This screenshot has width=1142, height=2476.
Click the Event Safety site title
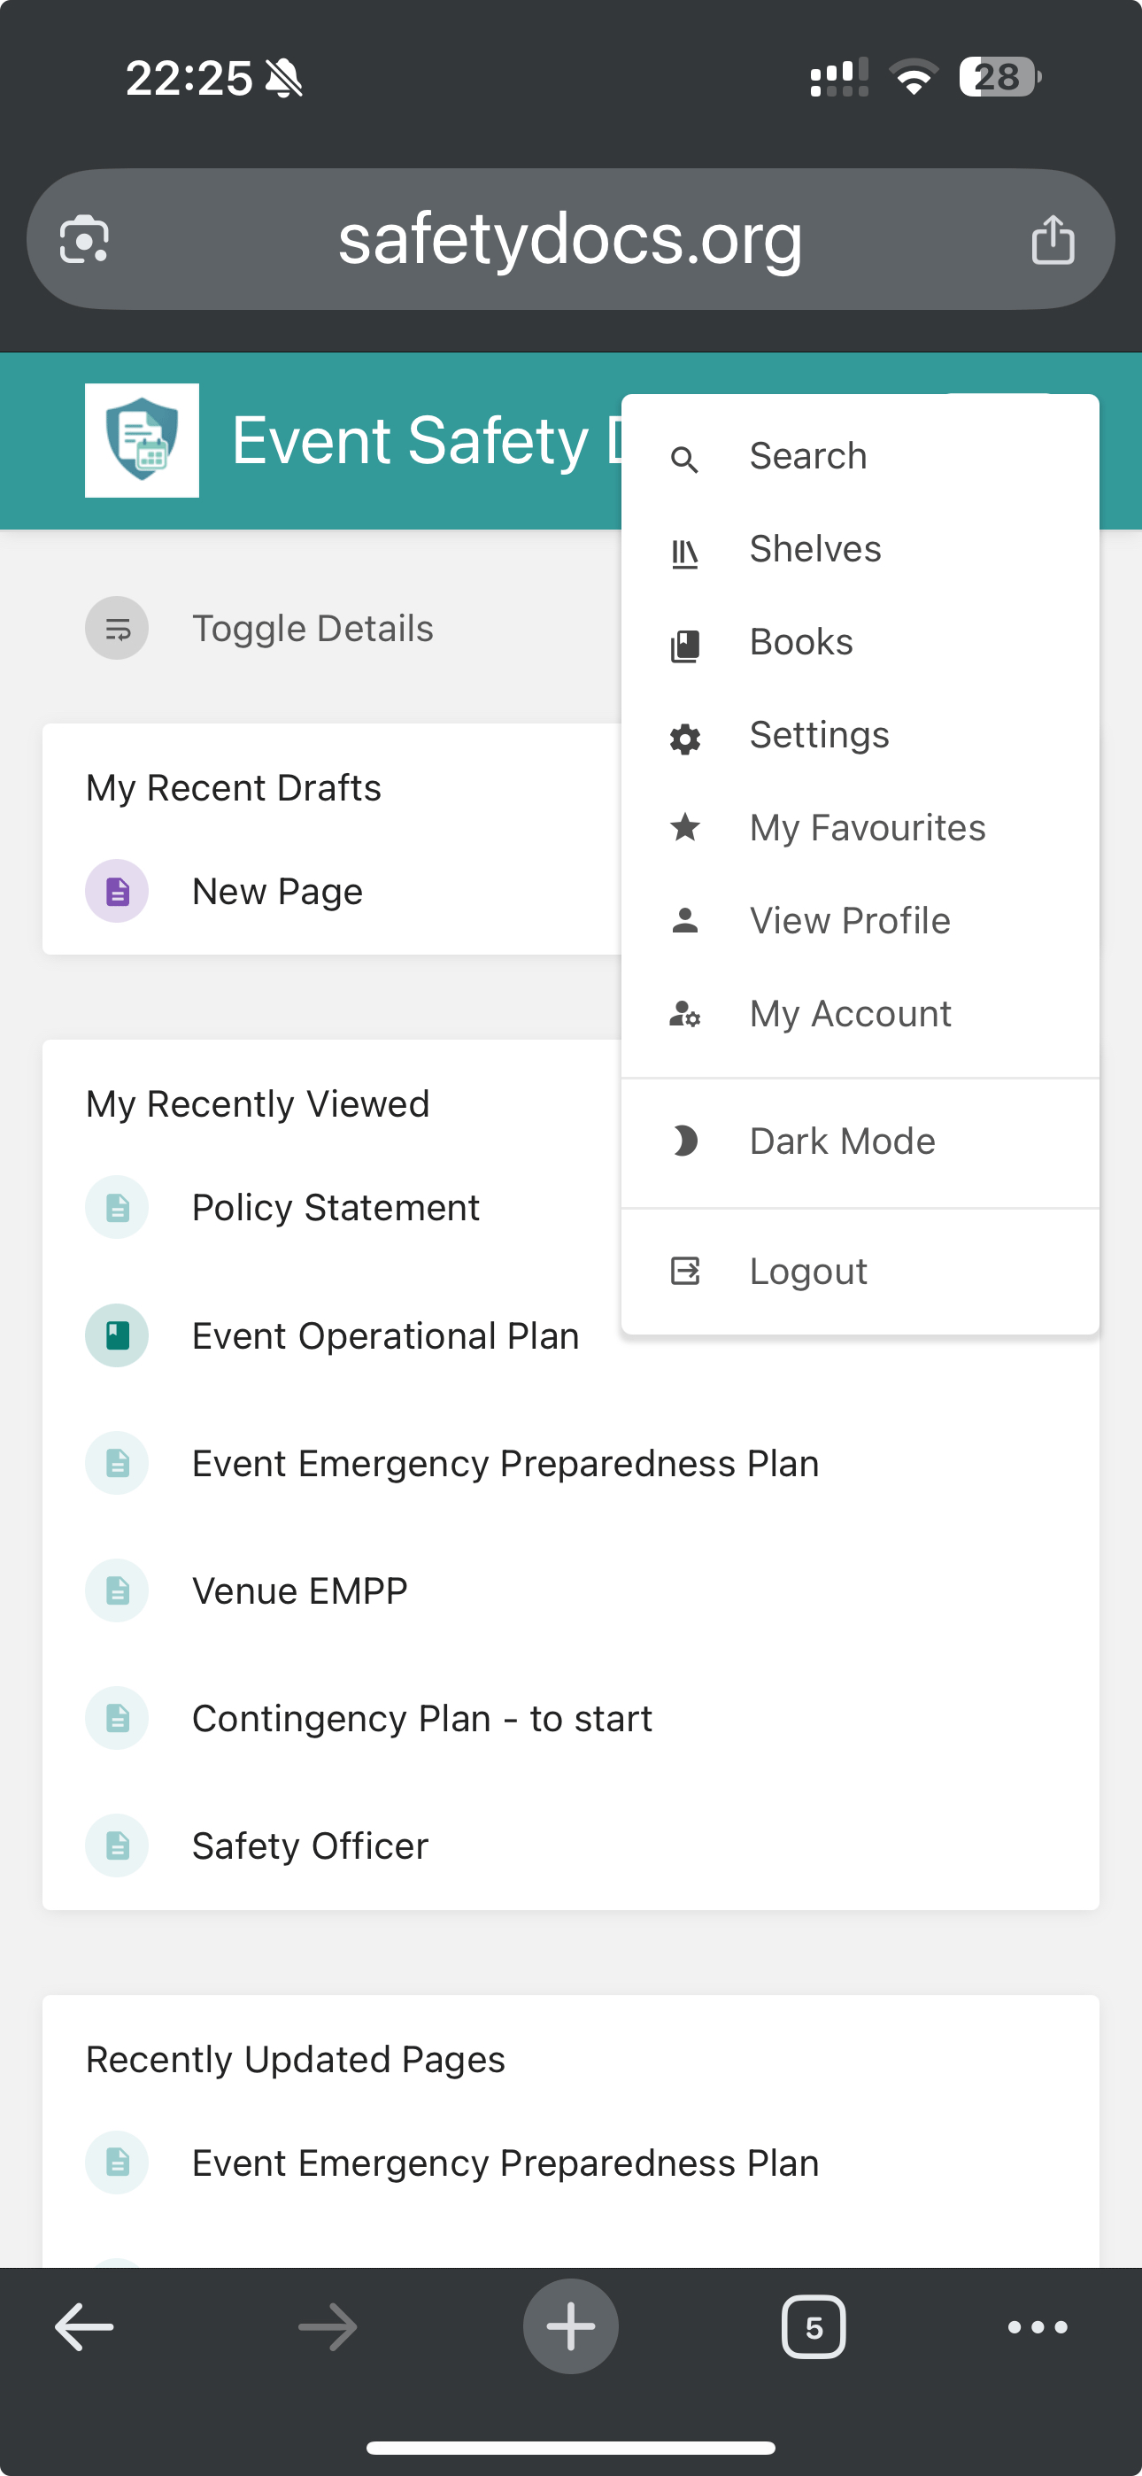pos(428,441)
